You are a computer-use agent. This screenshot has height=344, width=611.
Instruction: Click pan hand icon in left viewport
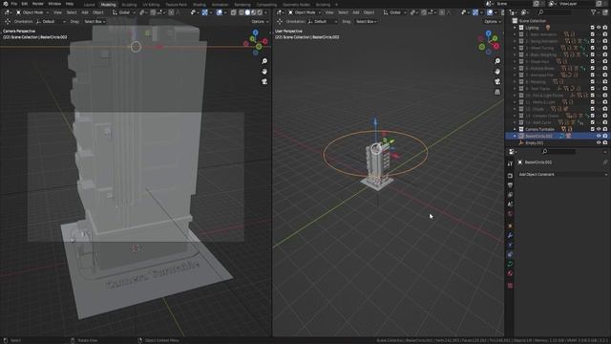[264, 72]
